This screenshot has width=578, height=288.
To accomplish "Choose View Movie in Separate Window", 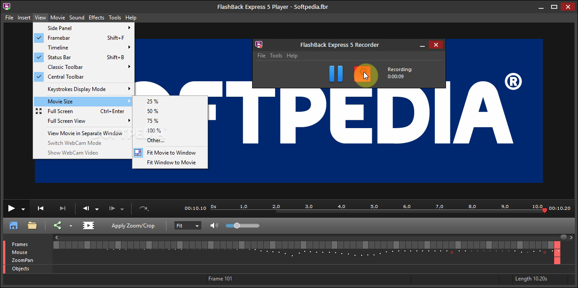I will pyautogui.click(x=83, y=133).
